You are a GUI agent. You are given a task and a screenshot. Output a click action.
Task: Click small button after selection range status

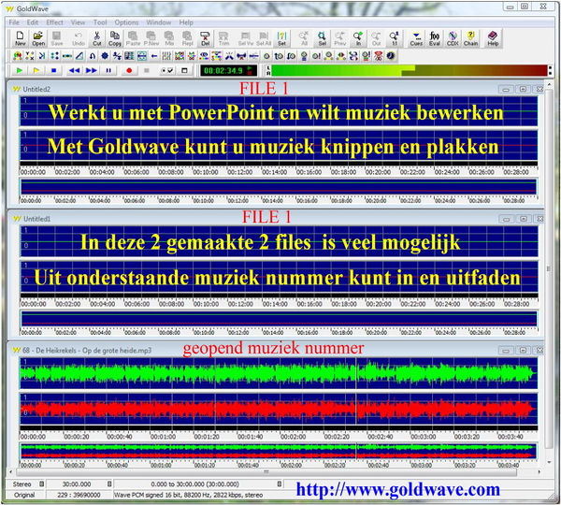pyautogui.click(x=280, y=483)
